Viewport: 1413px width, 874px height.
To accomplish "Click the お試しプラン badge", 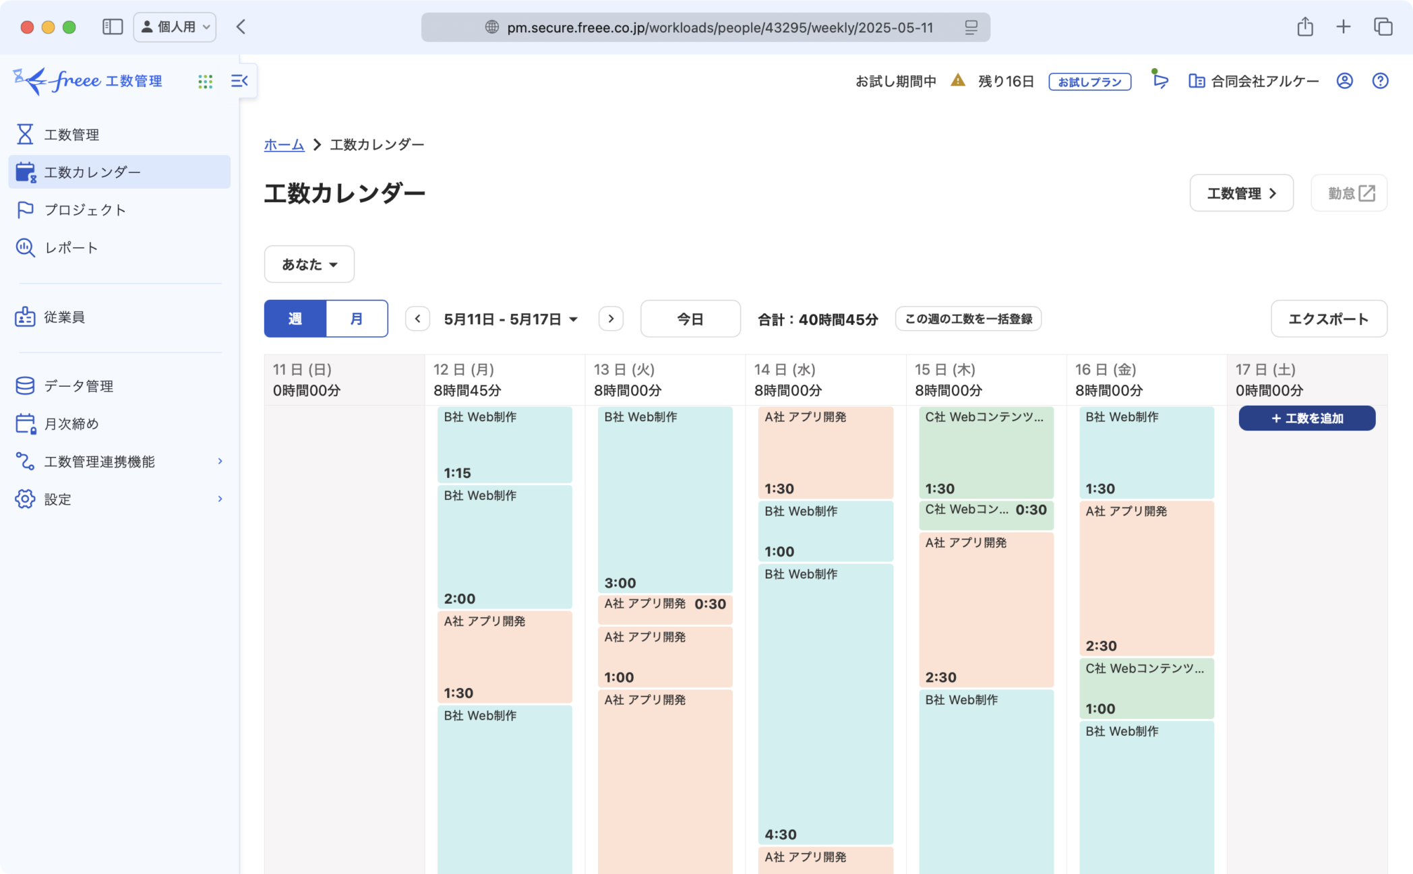I will 1089,82.
